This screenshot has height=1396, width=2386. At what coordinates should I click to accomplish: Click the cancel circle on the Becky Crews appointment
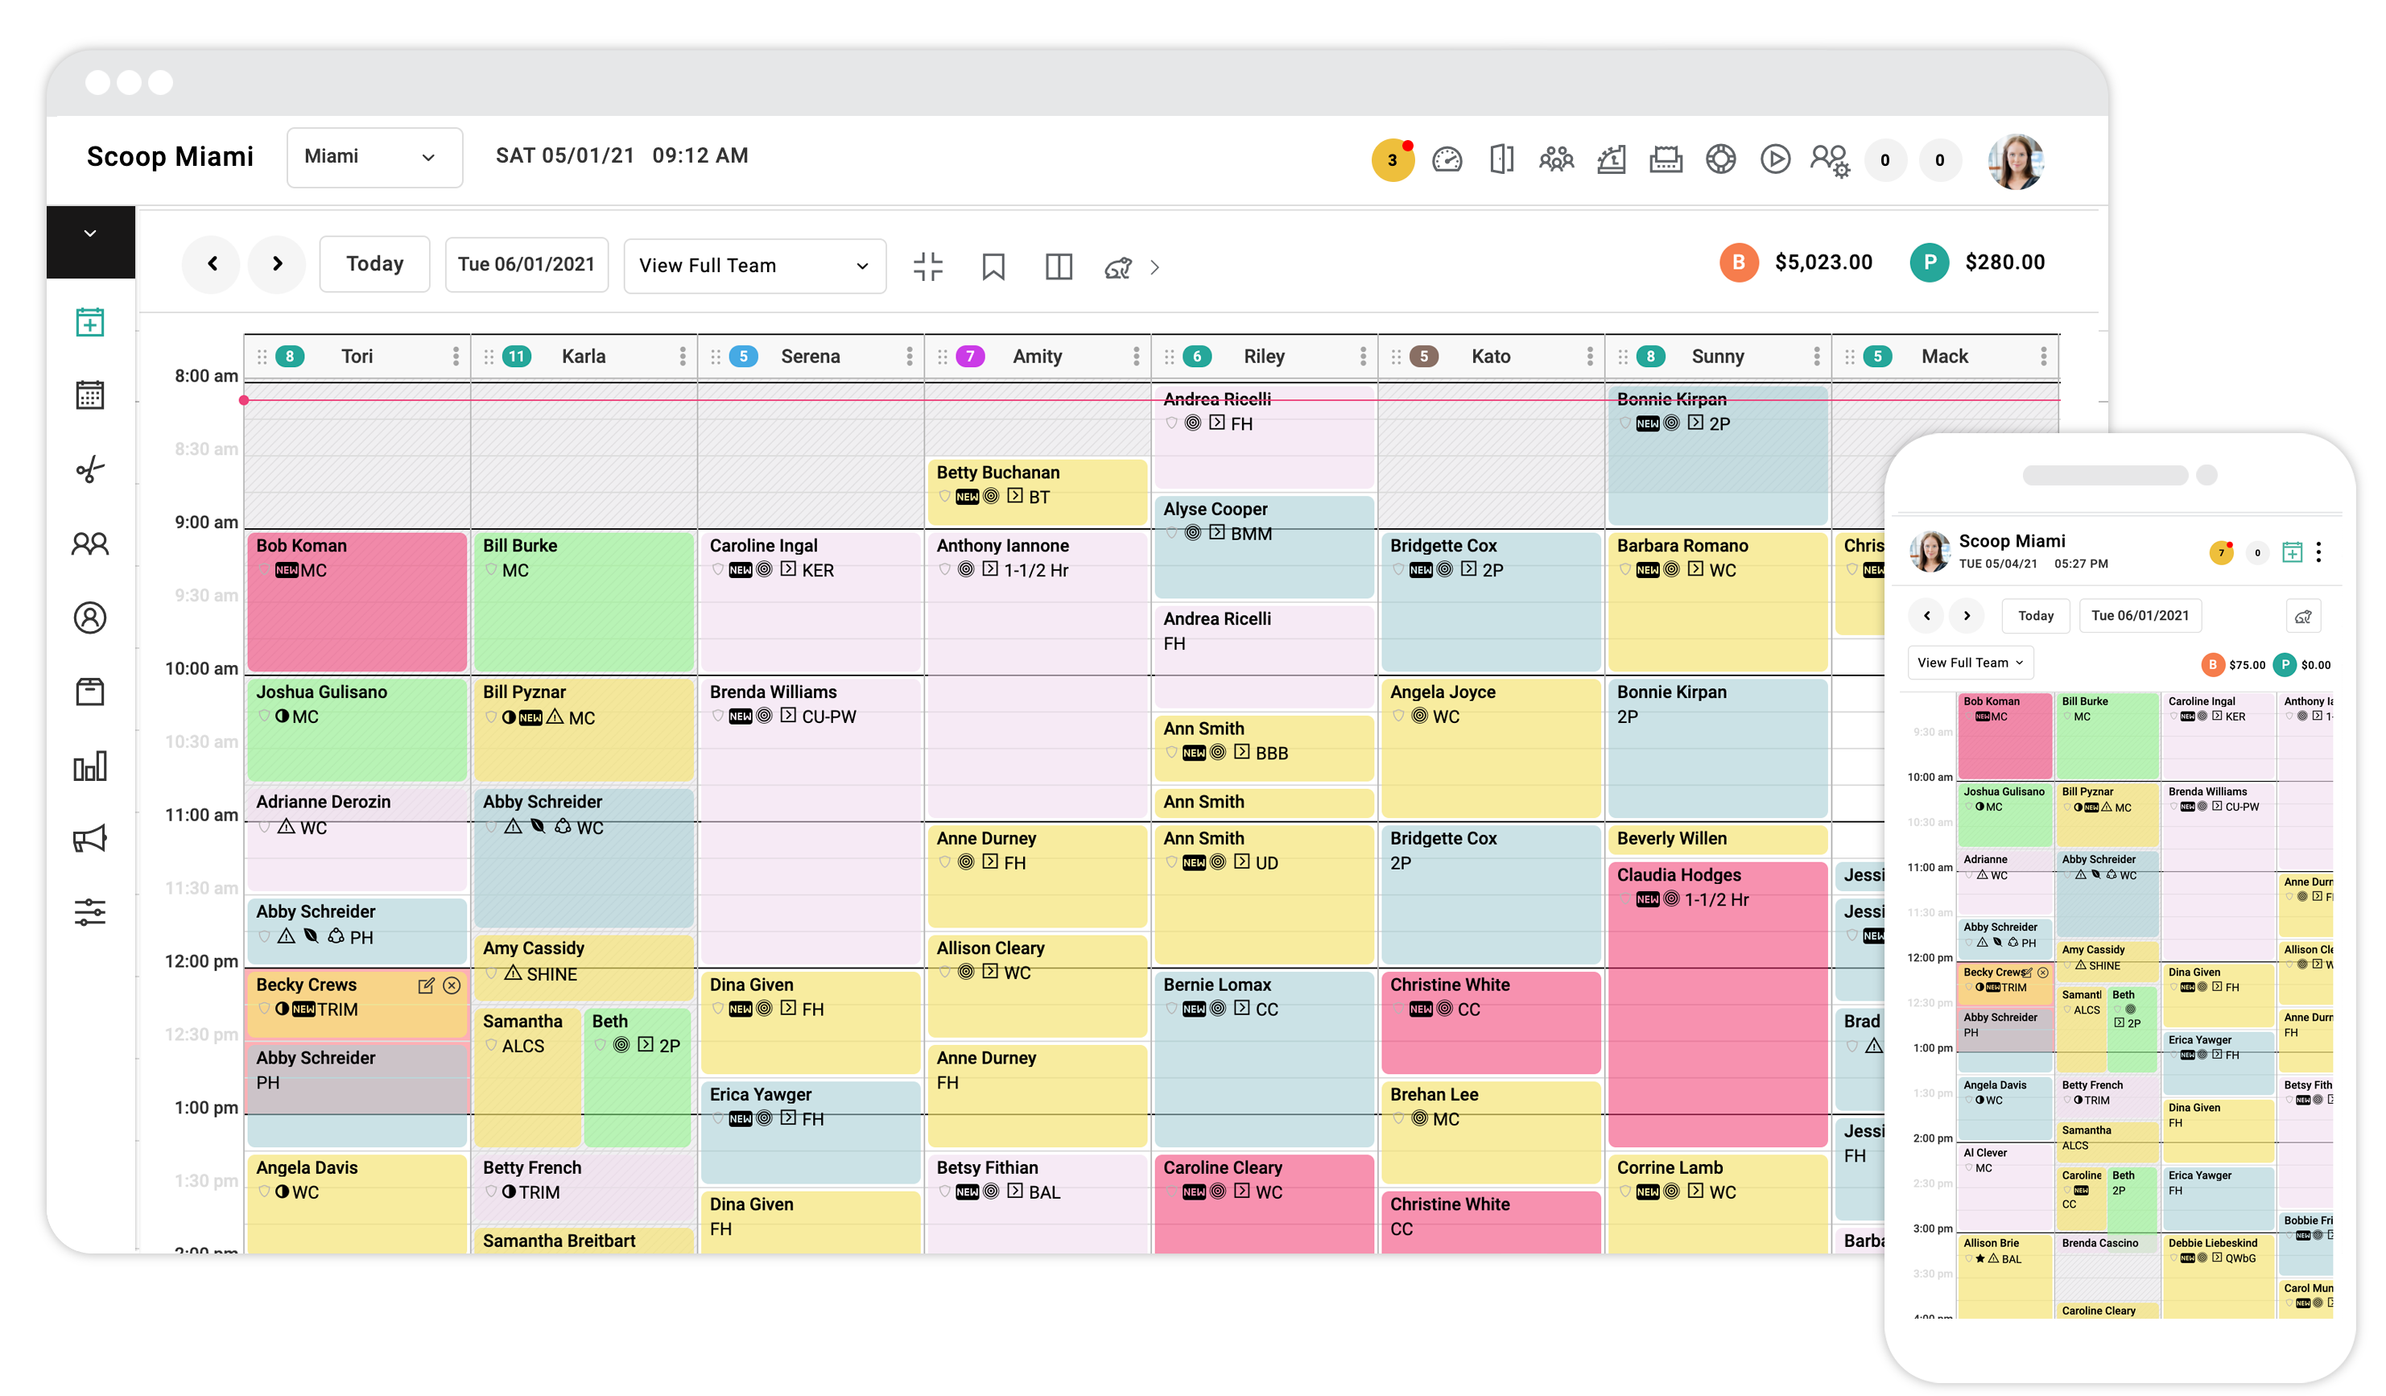tap(452, 985)
